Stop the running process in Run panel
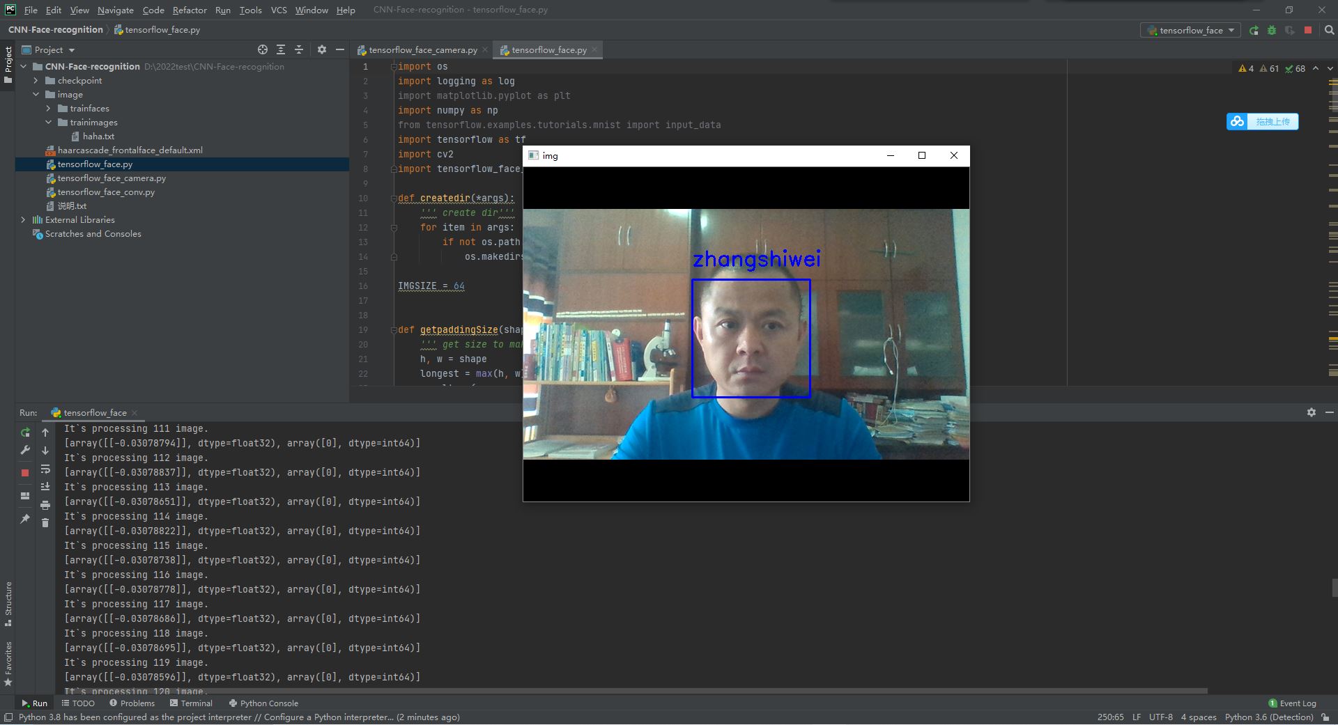The image size is (1338, 725). 25,473
